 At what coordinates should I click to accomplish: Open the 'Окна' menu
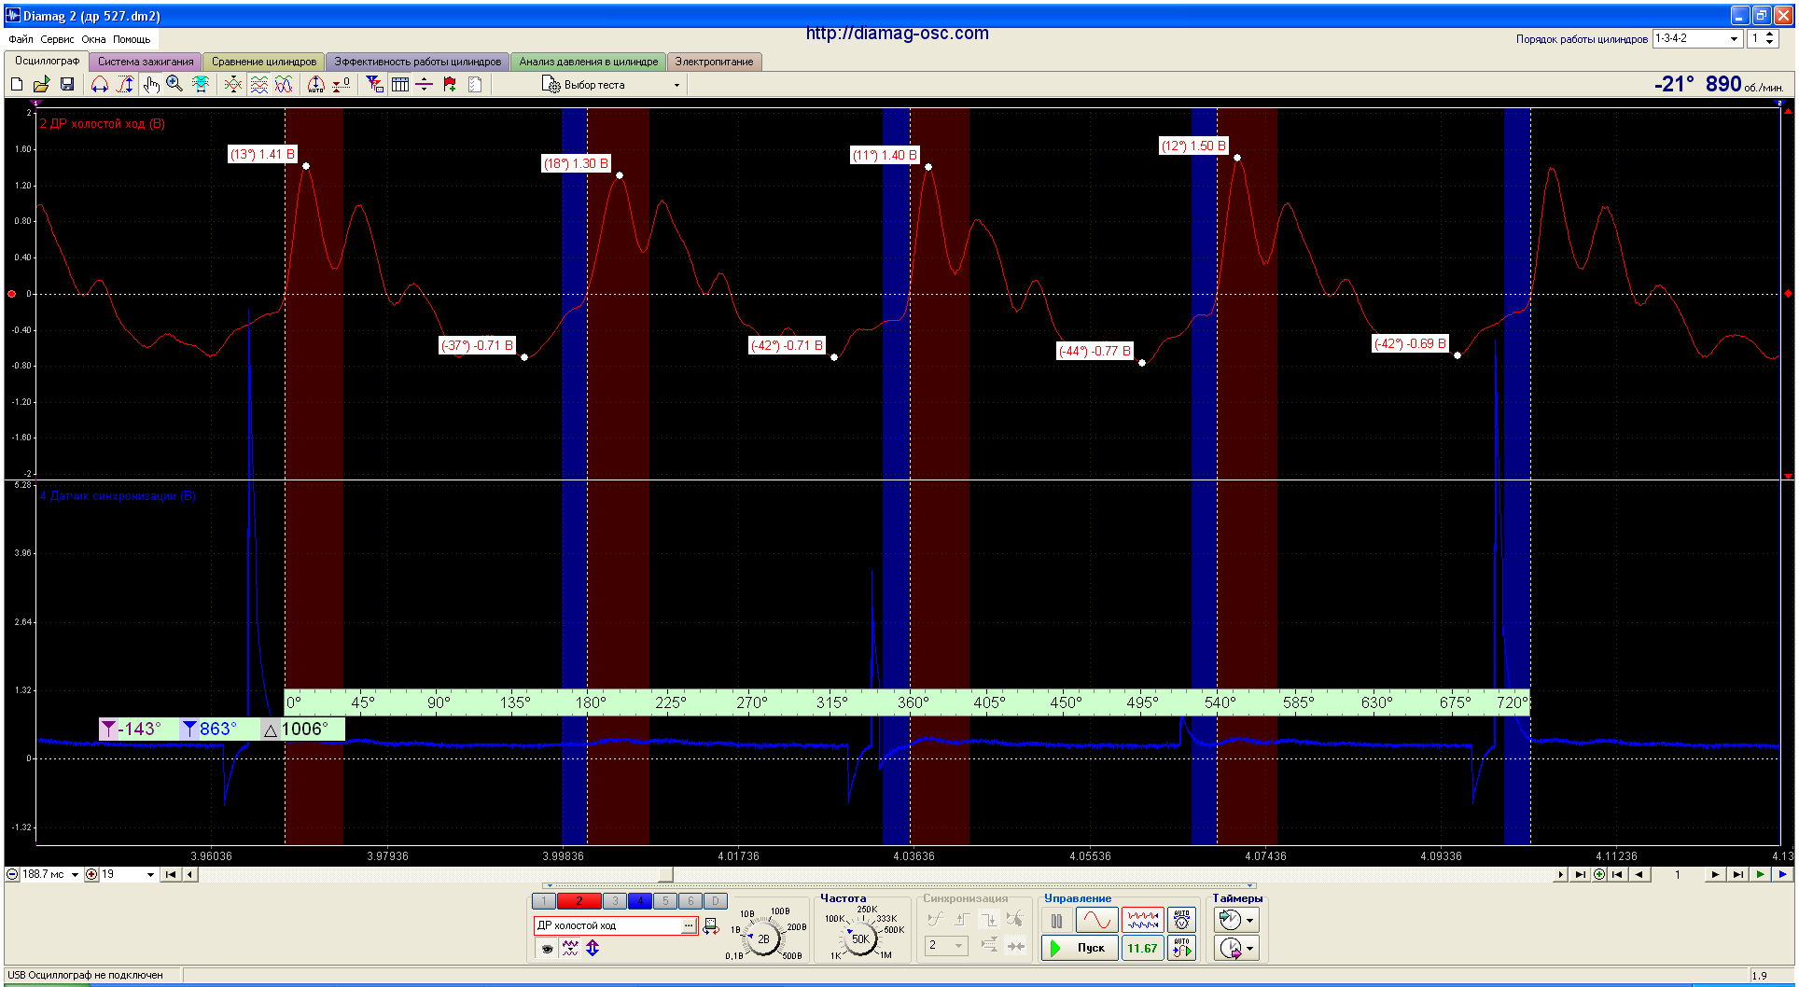pos(93,39)
